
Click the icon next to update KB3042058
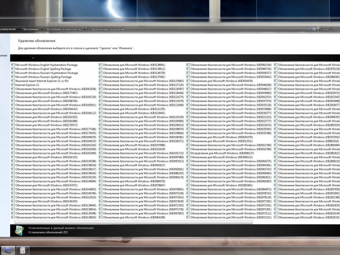[x=13, y=89]
